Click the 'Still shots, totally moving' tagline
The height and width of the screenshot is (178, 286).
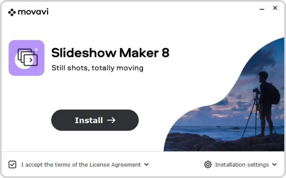pos(97,68)
